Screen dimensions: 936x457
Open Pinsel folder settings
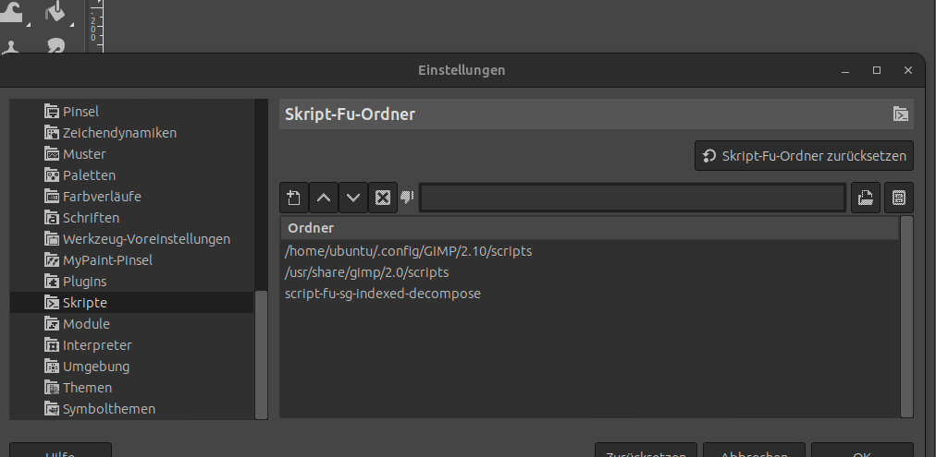(x=80, y=112)
